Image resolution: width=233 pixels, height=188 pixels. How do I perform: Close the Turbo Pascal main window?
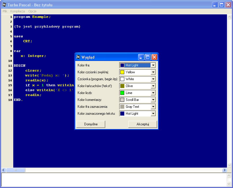tap(228, 5)
